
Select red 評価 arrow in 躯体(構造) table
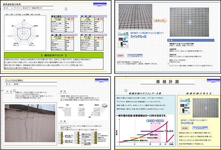(x=70, y=19)
